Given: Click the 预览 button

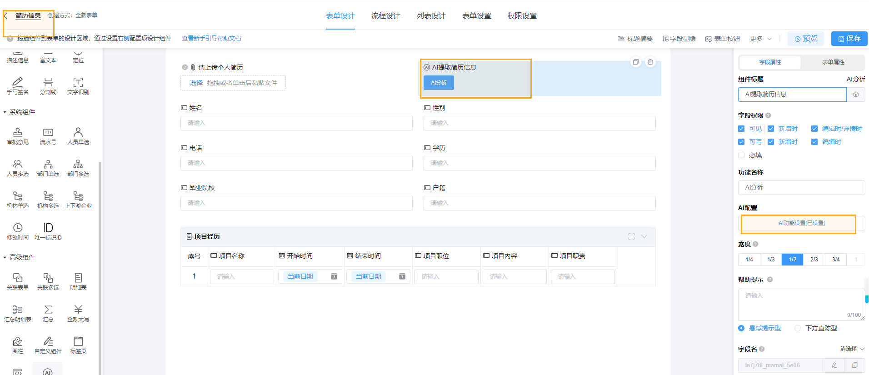Looking at the screenshot, I should coord(806,39).
